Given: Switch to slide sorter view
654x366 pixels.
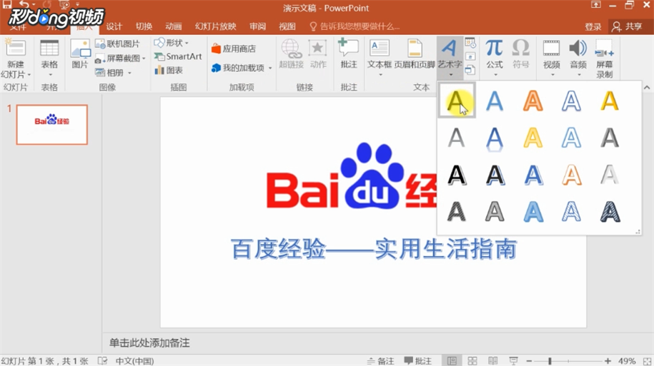Looking at the screenshot, I should [x=472, y=360].
